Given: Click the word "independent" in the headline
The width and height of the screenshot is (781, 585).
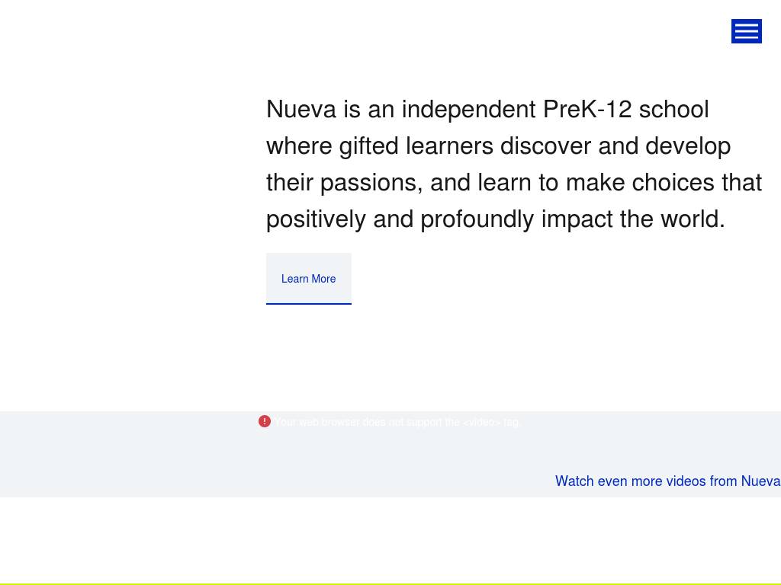Looking at the screenshot, I should pyautogui.click(x=468, y=109).
